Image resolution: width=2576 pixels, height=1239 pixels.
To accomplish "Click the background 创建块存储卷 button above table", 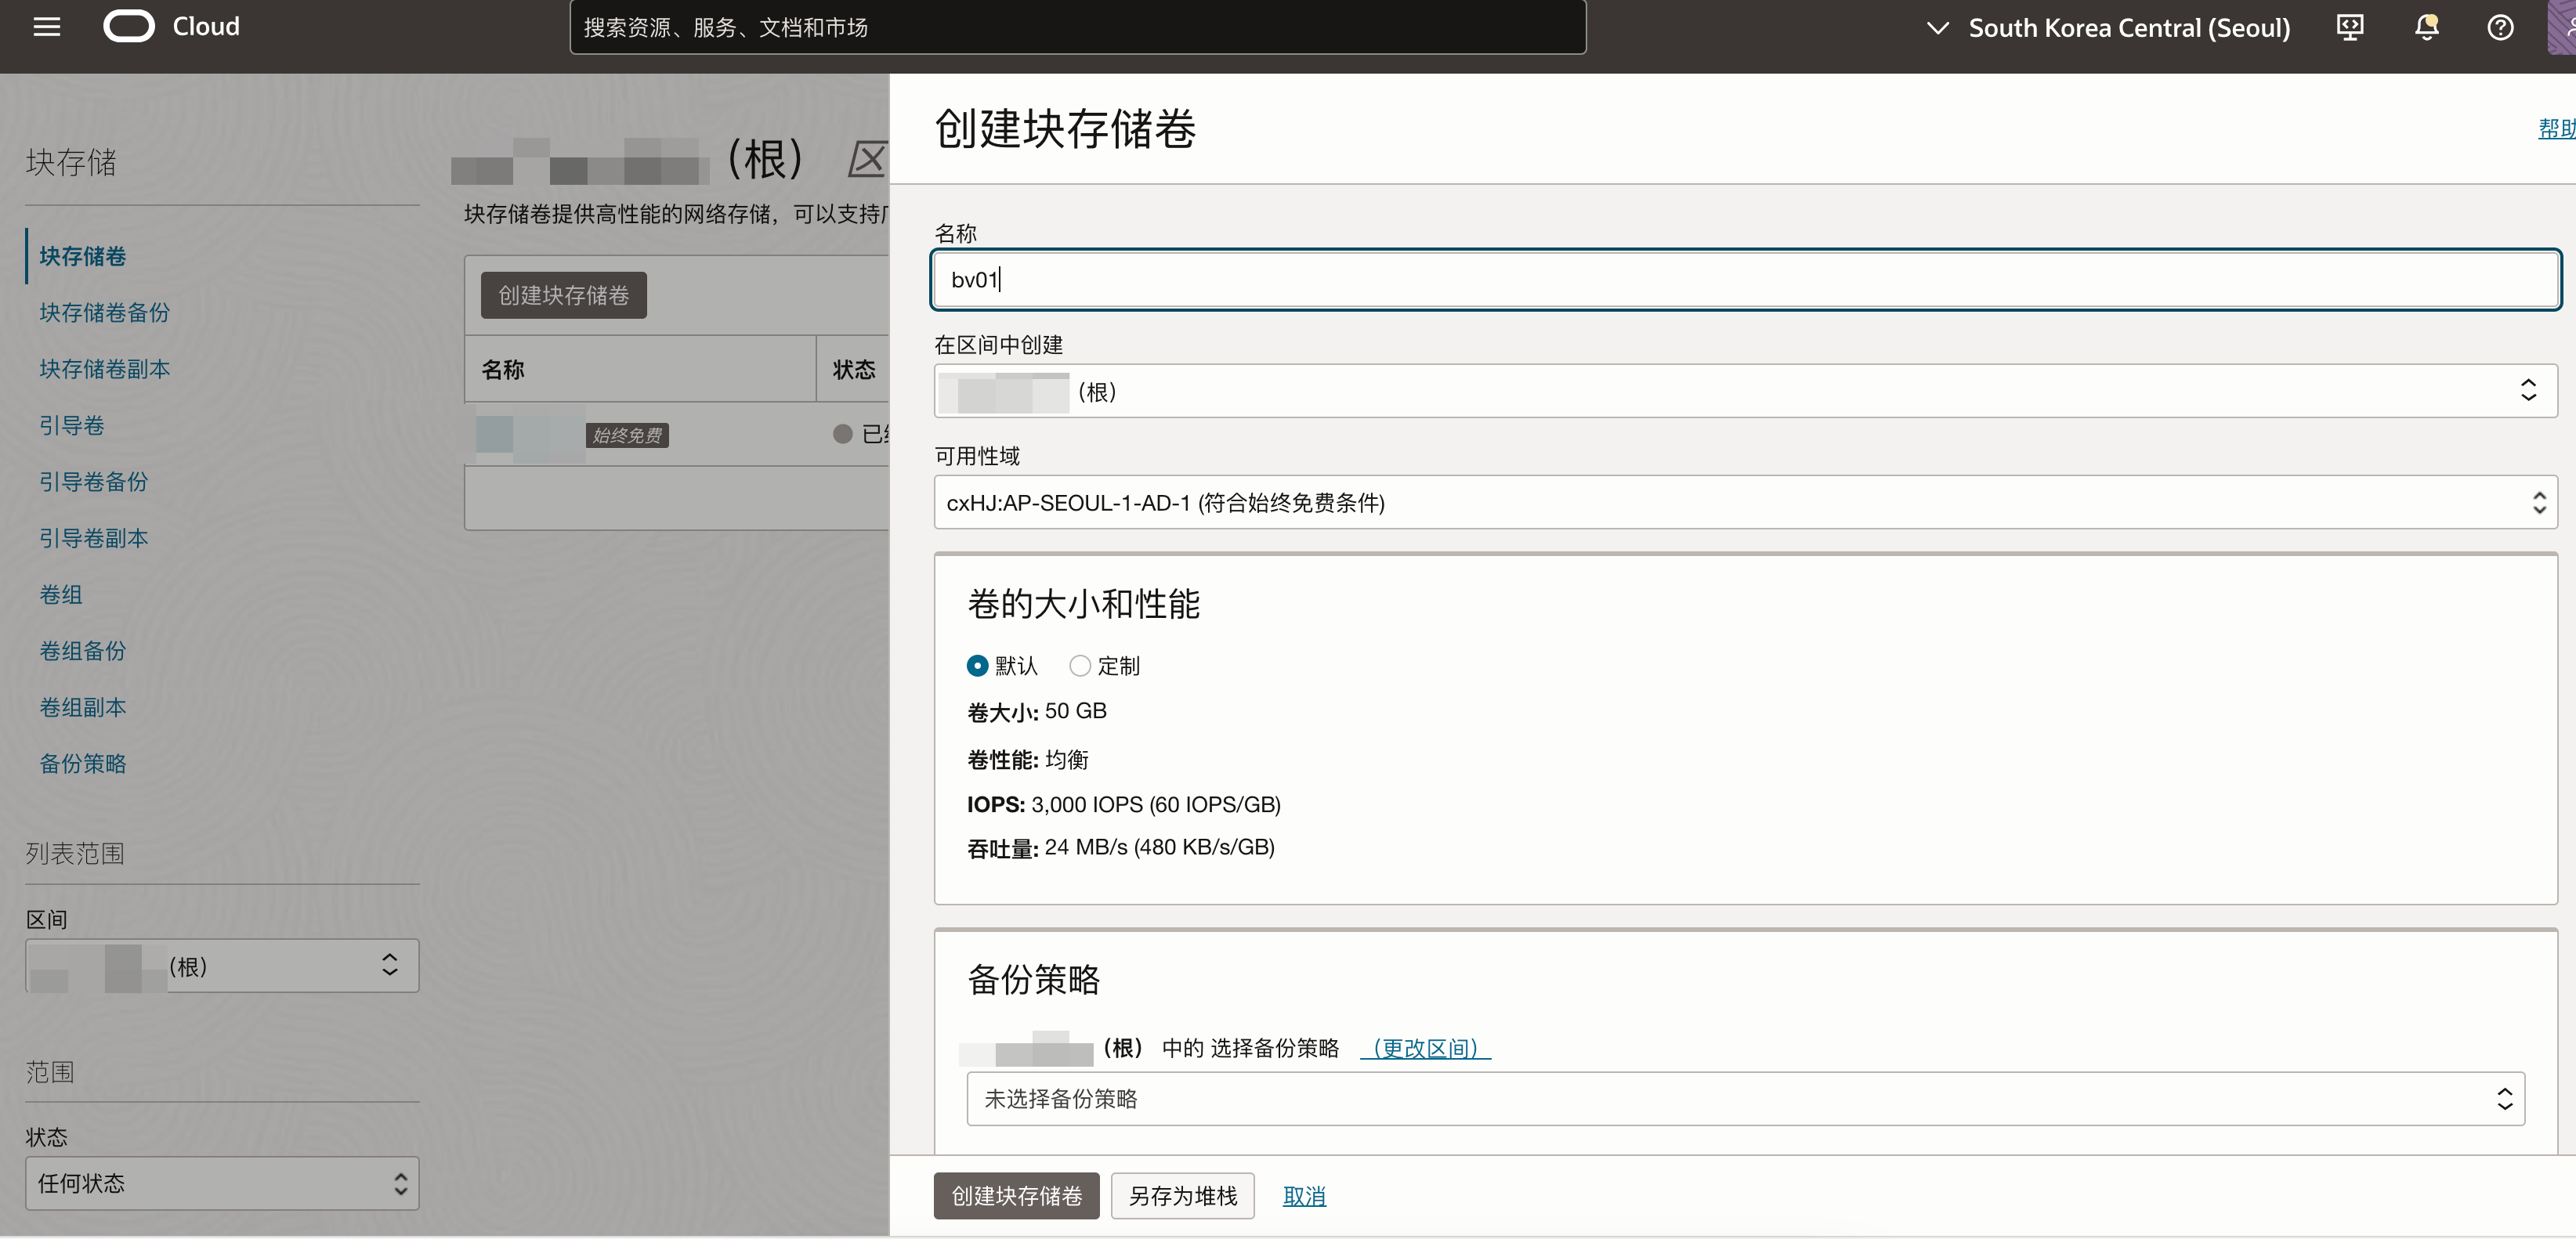I will click(x=563, y=295).
